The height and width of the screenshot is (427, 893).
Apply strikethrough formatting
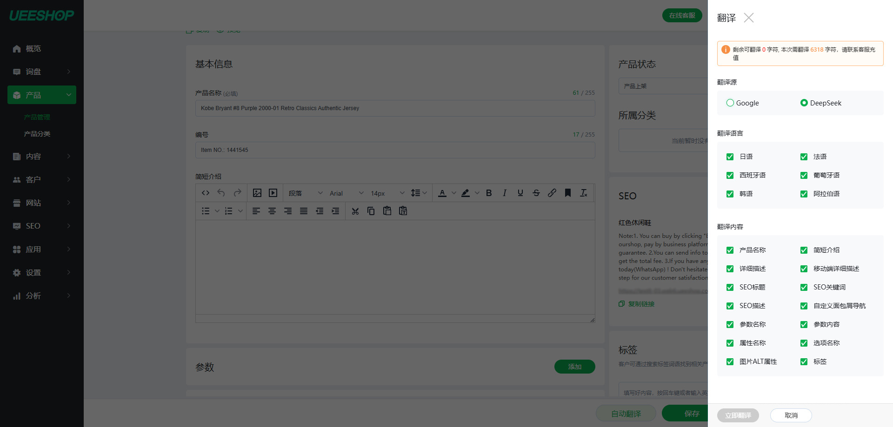pos(536,193)
